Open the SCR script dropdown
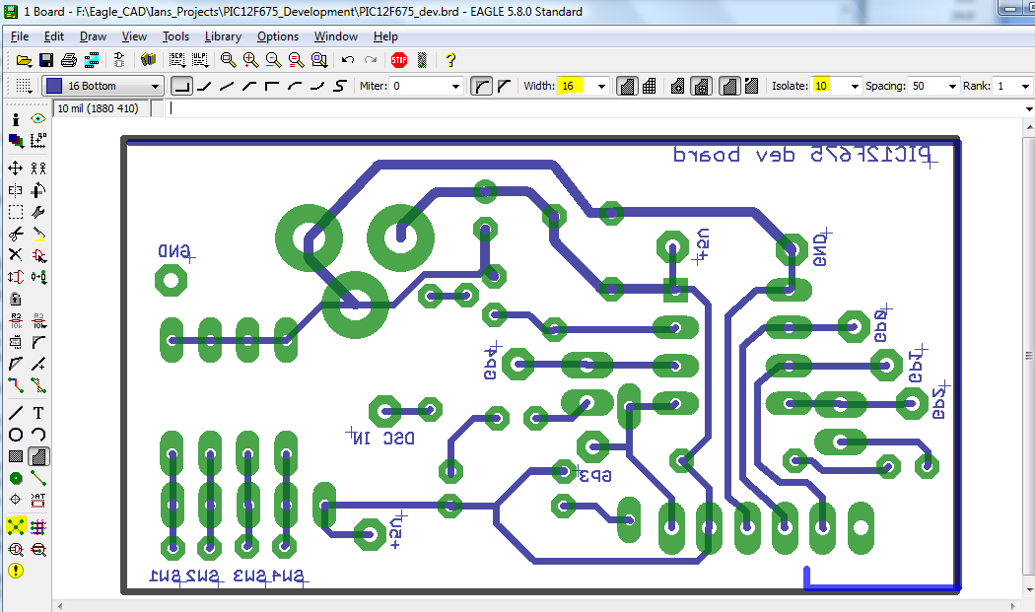This screenshot has height=612, width=1035. 177,60
